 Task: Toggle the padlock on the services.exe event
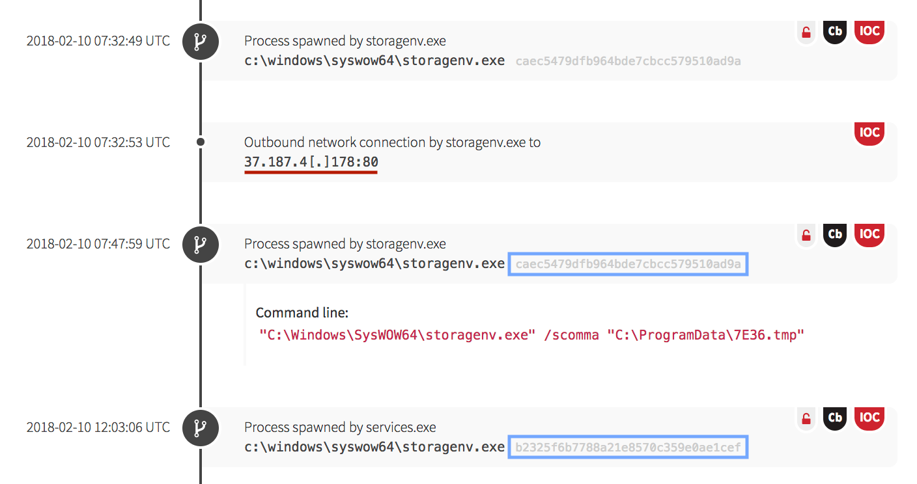click(806, 418)
